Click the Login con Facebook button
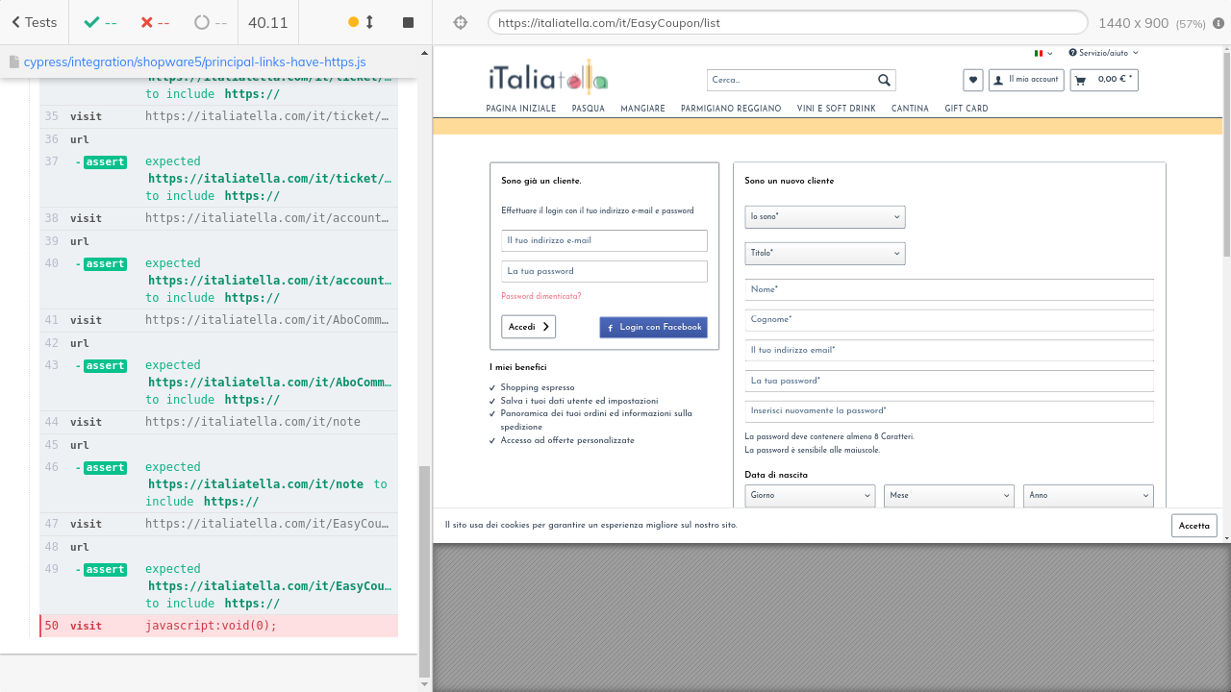 (653, 328)
